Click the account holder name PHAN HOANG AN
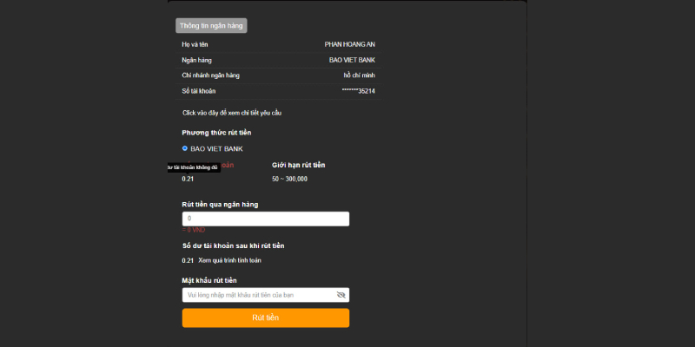Screen dimensions: 695x347 tap(349, 44)
